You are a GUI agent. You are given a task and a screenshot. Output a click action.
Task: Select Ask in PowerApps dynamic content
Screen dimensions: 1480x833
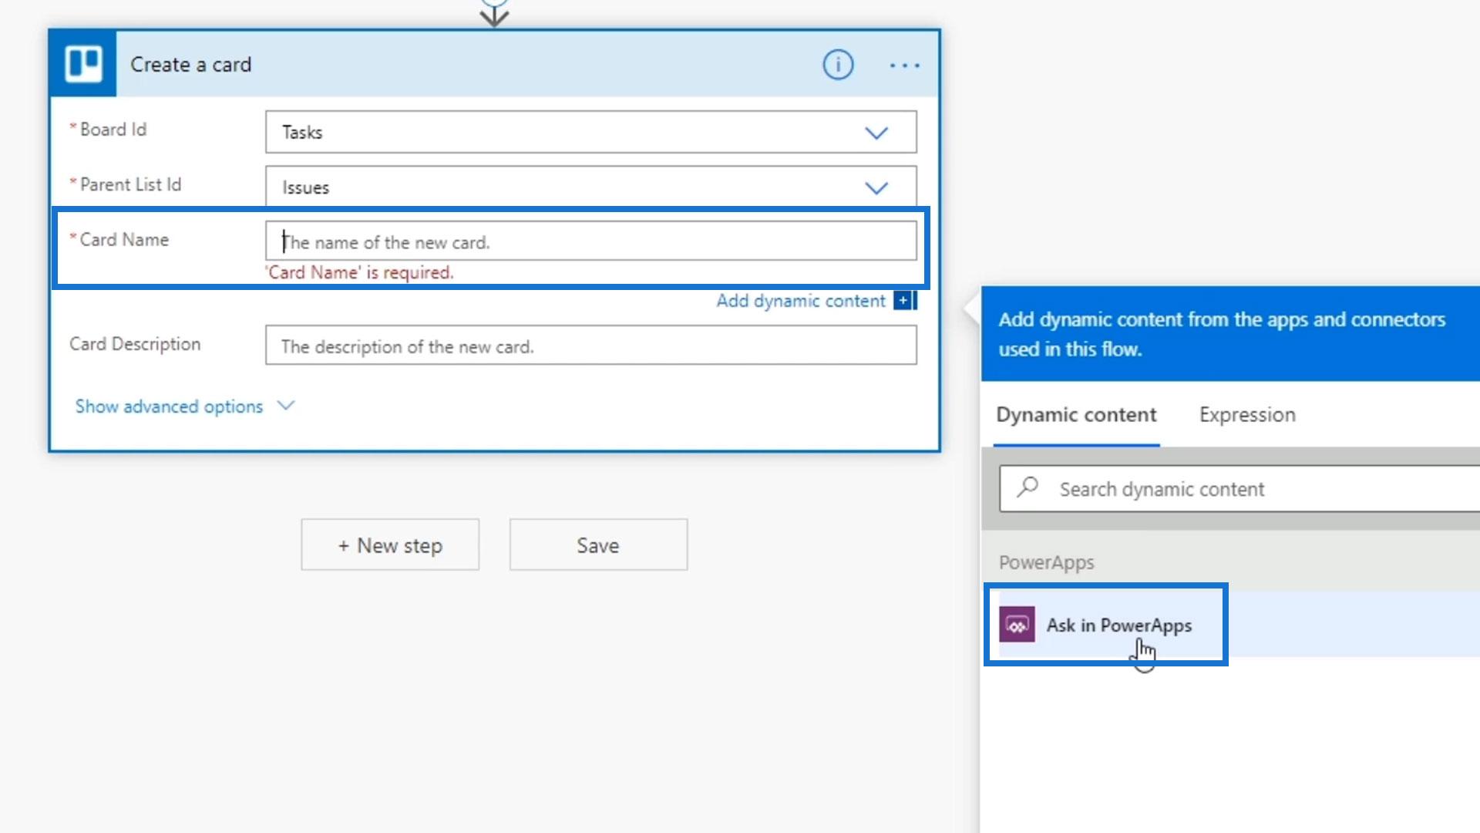coord(1118,625)
